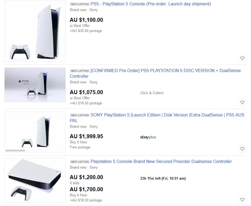Click first listing's PS5 console thumbnail
Image resolution: width=251 pixels, height=206 pixels.
35,31
